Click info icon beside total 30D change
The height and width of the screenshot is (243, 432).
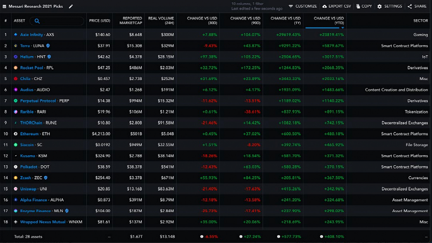coord(202,236)
